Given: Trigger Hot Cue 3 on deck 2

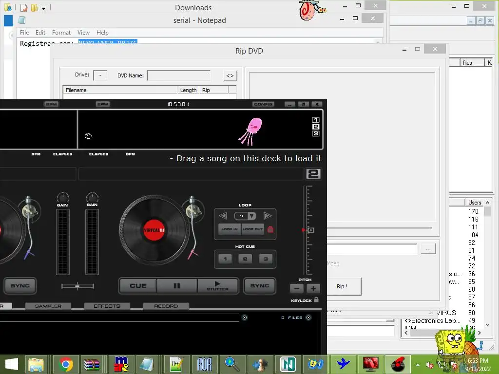Looking at the screenshot, I should pyautogui.click(x=266, y=259).
